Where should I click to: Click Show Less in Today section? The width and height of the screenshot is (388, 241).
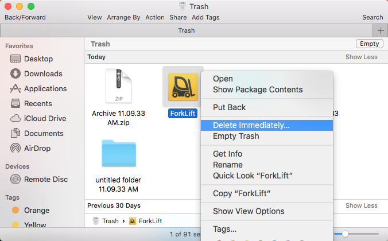[361, 57]
